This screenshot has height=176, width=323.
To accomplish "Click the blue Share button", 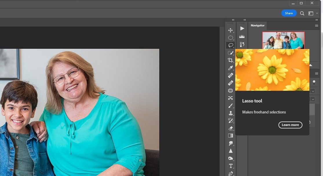I will 289,13.
